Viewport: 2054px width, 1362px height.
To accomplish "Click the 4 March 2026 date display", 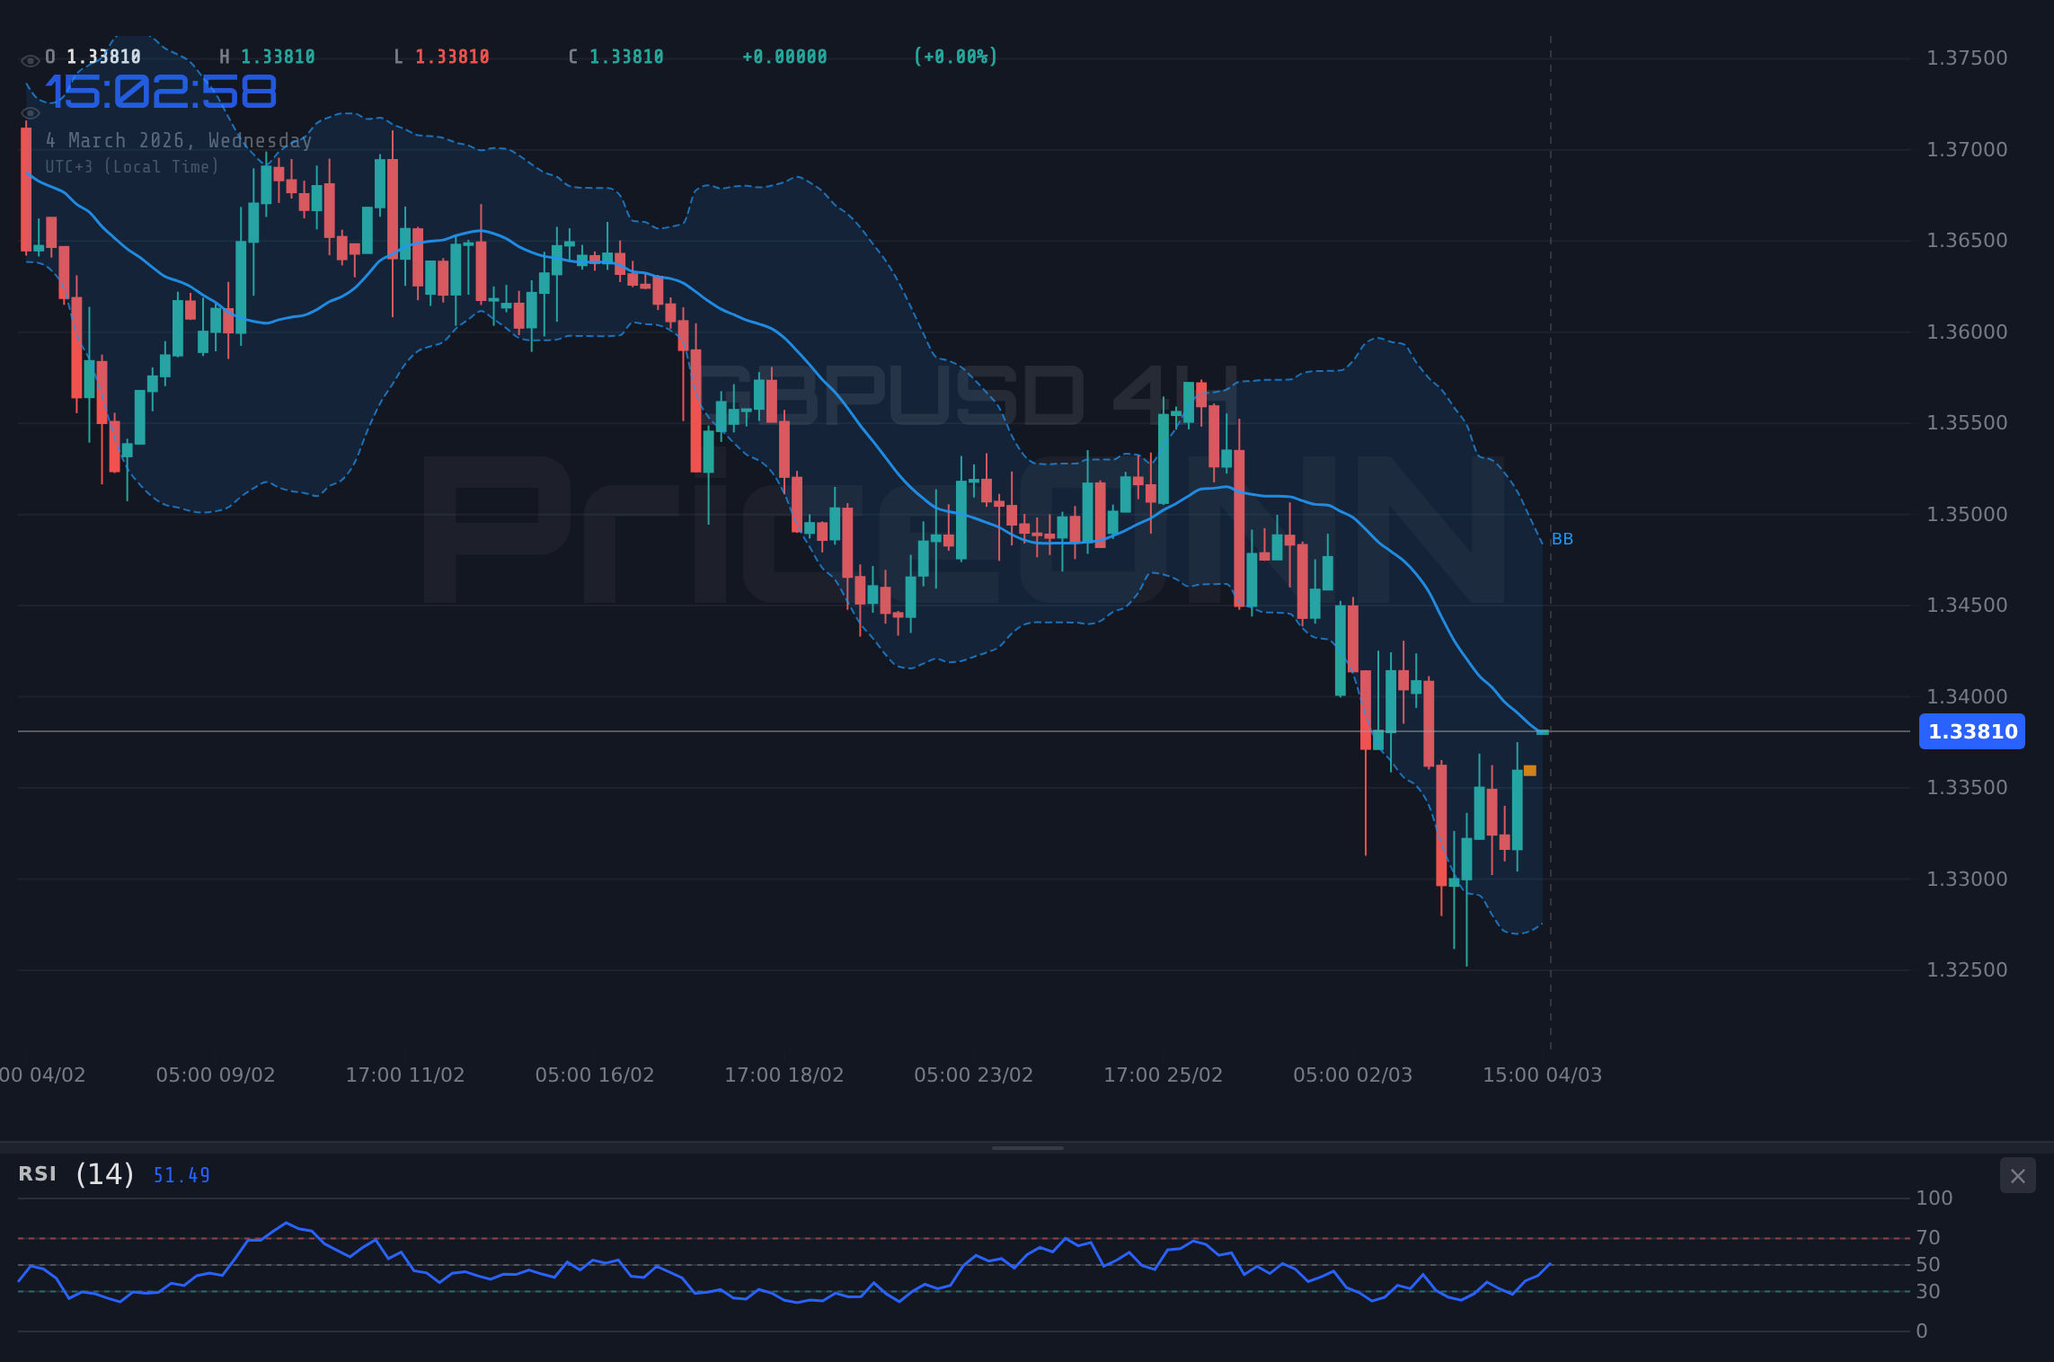I will 179,140.
